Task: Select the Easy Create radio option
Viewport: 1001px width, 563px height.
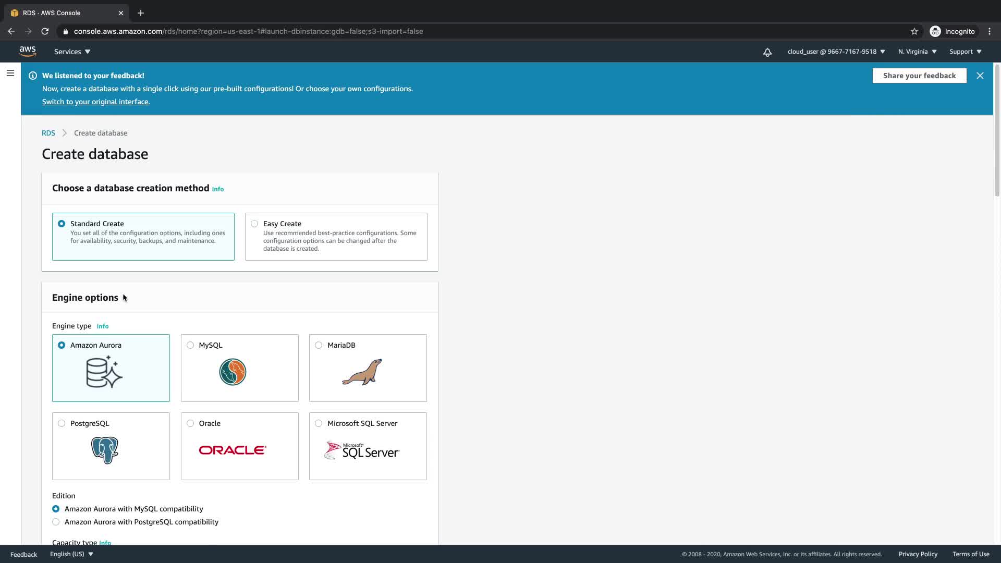Action: [x=254, y=224]
